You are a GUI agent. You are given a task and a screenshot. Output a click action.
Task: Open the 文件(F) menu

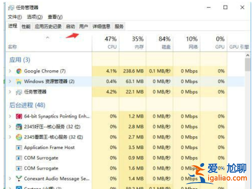(15, 17)
